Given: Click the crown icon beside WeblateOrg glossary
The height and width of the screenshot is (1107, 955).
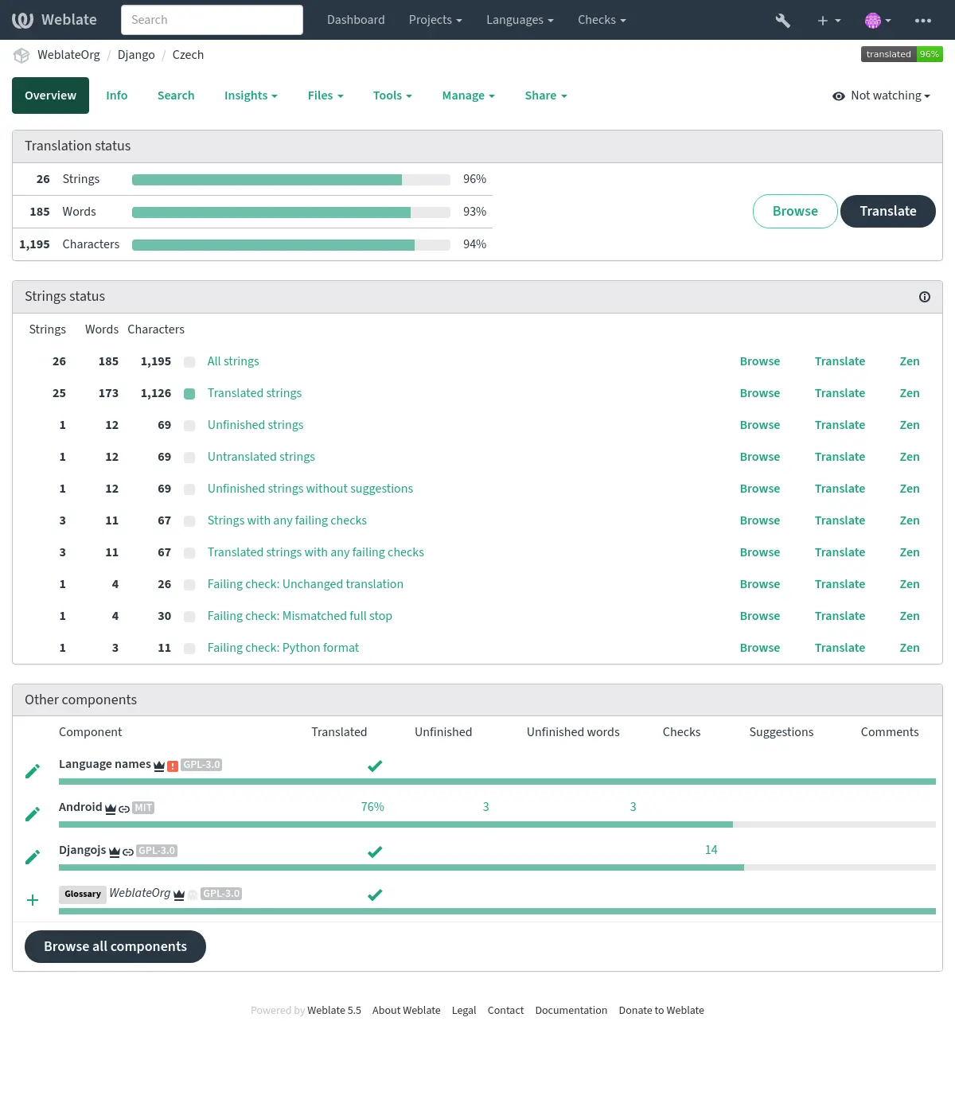Looking at the screenshot, I should point(179,895).
